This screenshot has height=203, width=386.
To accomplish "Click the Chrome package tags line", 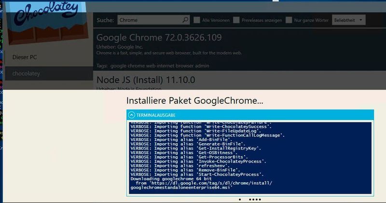I will coord(152,66).
